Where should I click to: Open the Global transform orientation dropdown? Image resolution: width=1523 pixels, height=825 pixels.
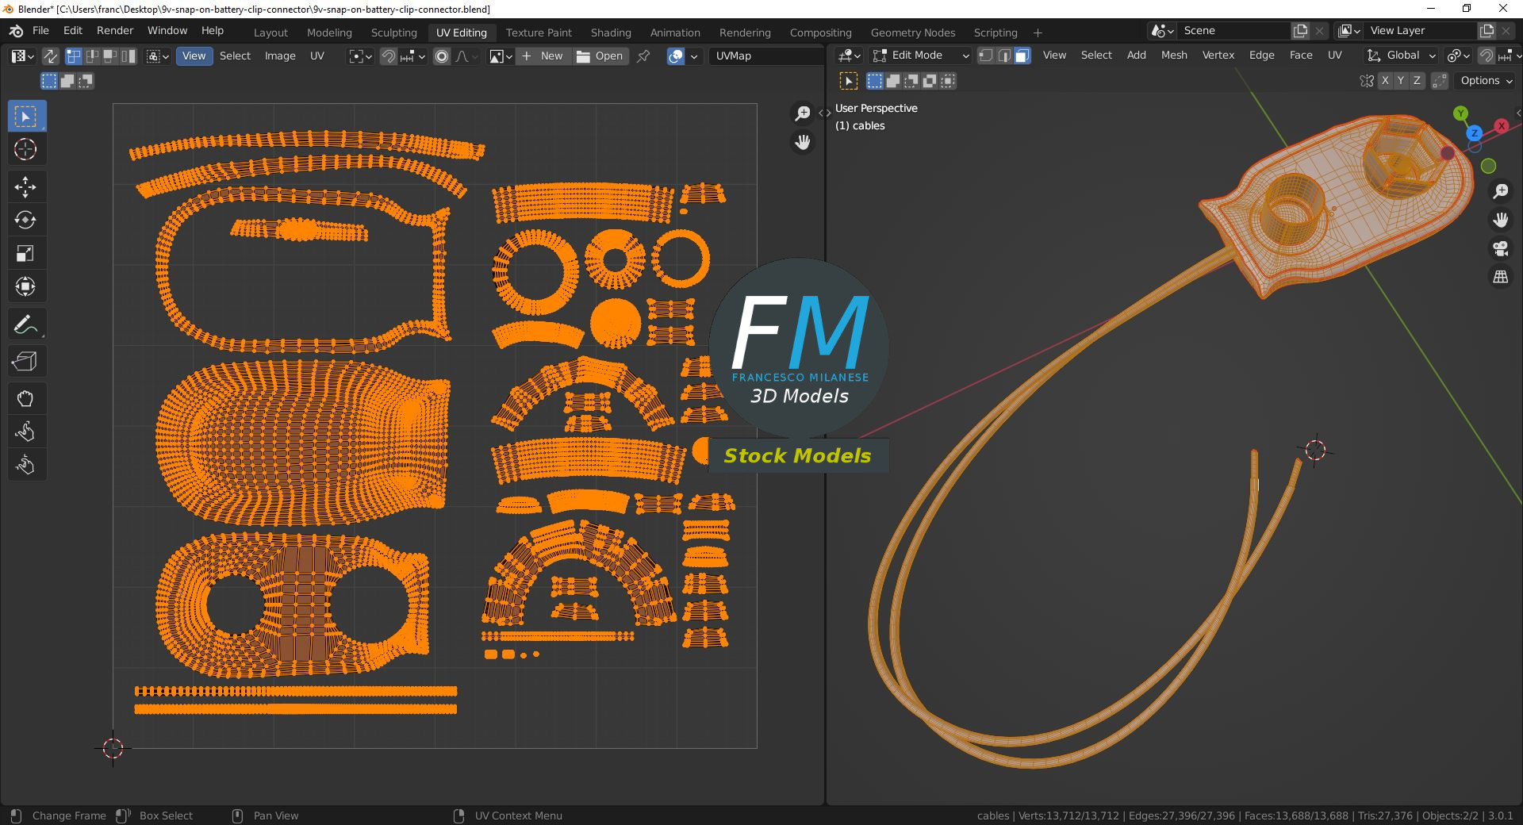(x=1402, y=56)
